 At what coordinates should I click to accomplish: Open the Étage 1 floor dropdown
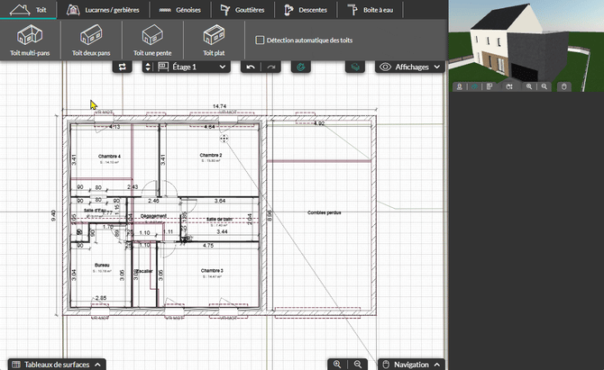[189, 67]
